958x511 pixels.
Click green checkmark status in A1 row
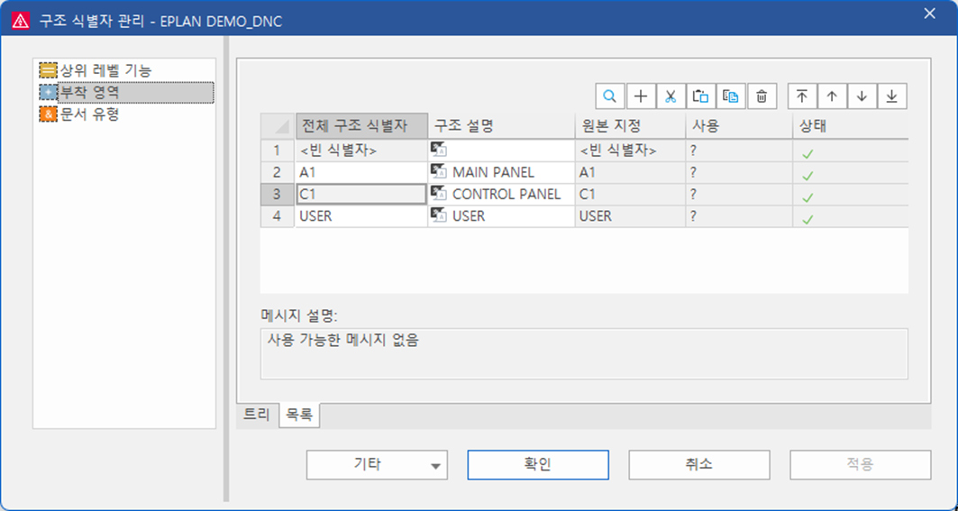(x=807, y=176)
